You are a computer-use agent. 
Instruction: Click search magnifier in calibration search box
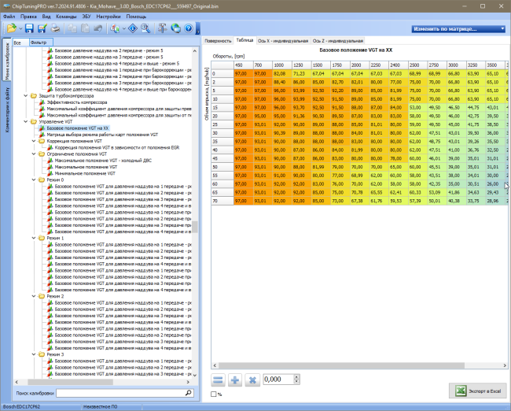(189, 393)
